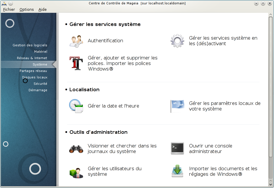Select Gestion des logiciels in sidebar

point(30,45)
